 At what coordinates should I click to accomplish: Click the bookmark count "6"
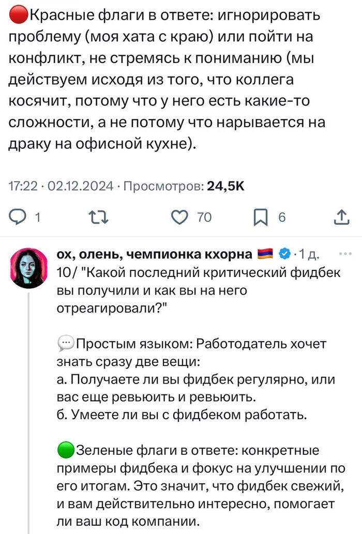tap(282, 218)
